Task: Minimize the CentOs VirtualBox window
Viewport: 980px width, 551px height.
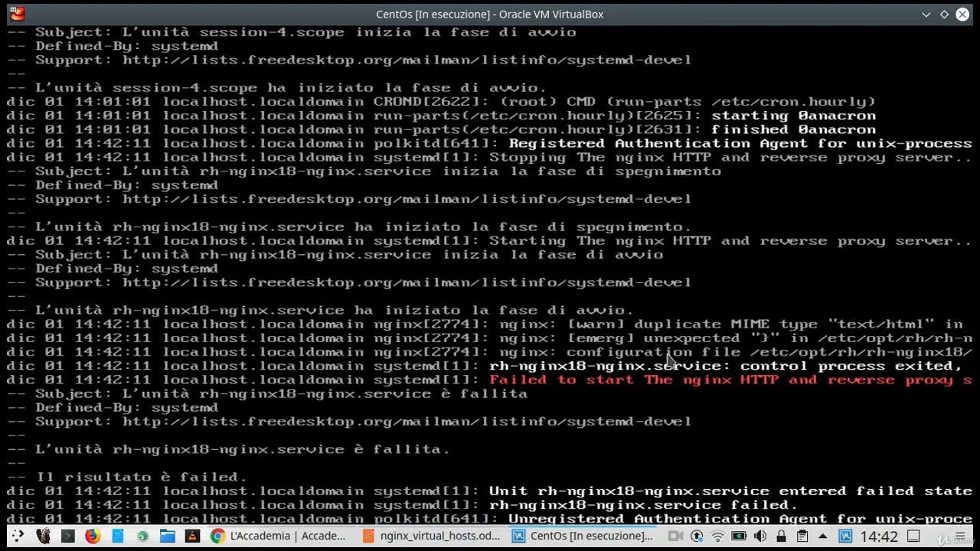Action: (x=927, y=14)
